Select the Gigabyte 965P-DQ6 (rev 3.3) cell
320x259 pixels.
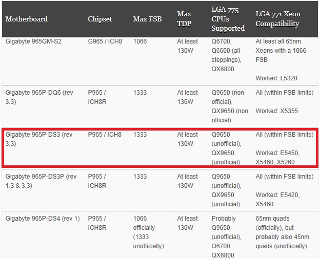pos(39,97)
